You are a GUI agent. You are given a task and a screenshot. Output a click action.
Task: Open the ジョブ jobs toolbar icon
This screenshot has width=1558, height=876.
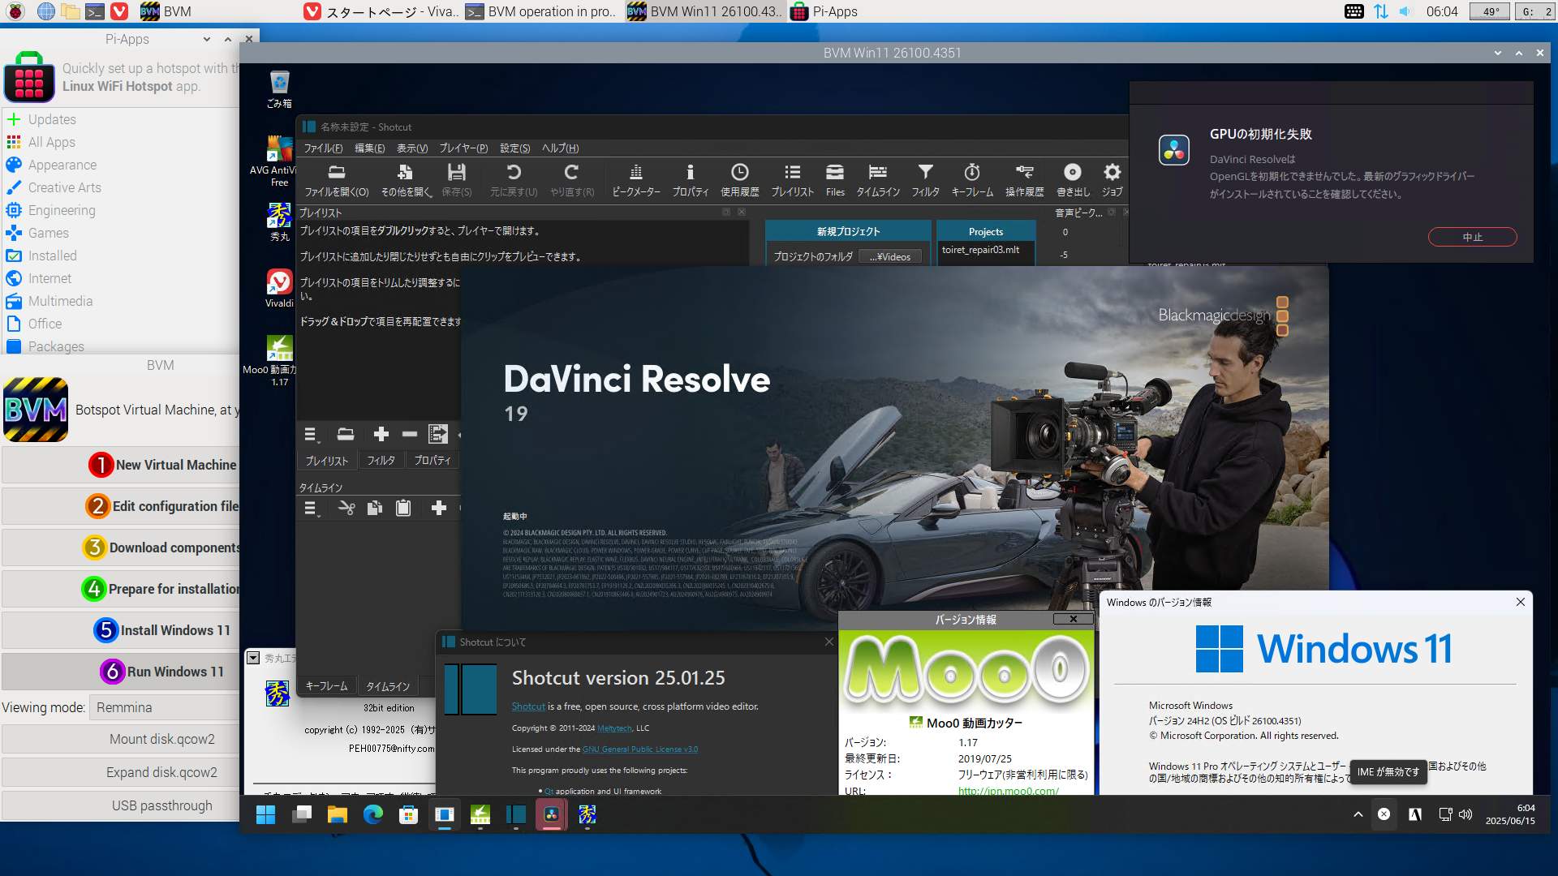point(1112,180)
